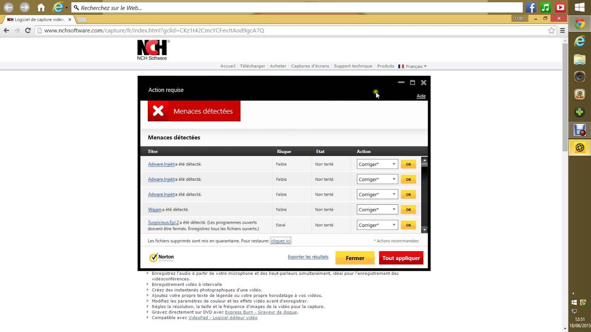Click OK for third Adware.Injekt threat
The image size is (591, 332).
(x=408, y=195)
